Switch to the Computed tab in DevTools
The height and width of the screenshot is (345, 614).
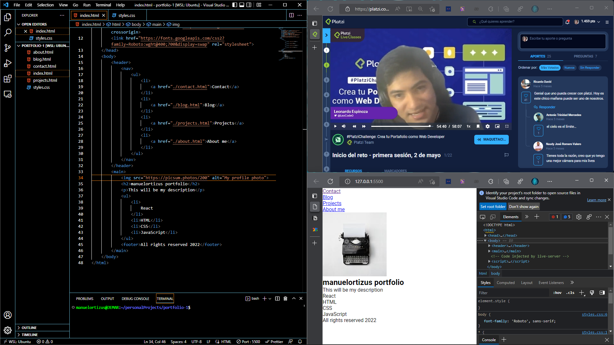506,282
